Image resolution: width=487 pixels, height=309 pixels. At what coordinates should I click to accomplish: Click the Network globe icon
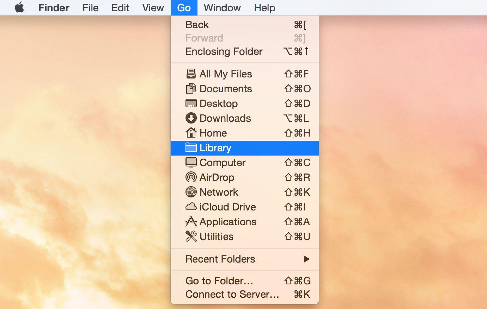(x=191, y=192)
